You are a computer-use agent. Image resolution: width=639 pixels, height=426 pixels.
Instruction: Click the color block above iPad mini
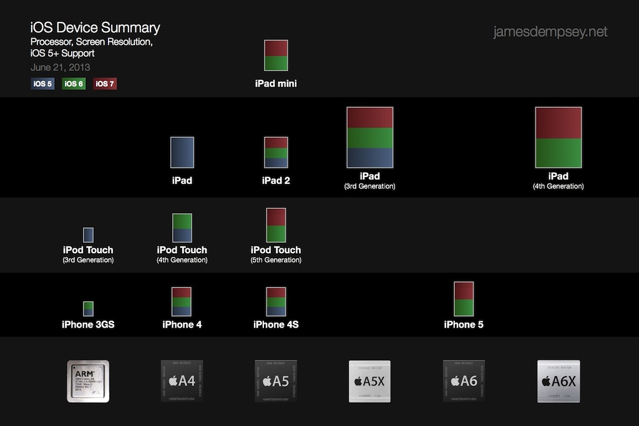[x=276, y=56]
